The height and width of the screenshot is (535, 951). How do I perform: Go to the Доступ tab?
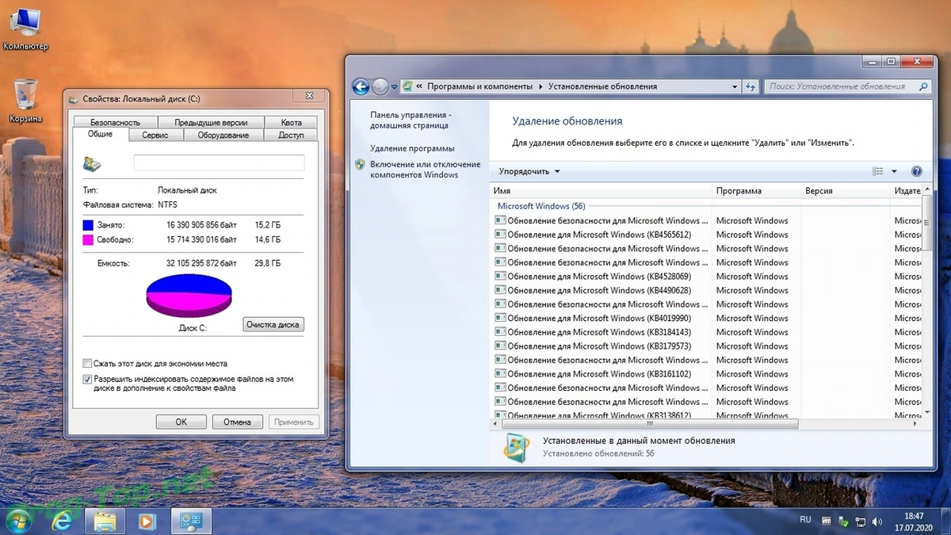[291, 135]
